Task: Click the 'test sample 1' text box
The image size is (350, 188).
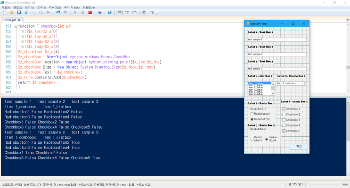Action: [x=277, y=39]
